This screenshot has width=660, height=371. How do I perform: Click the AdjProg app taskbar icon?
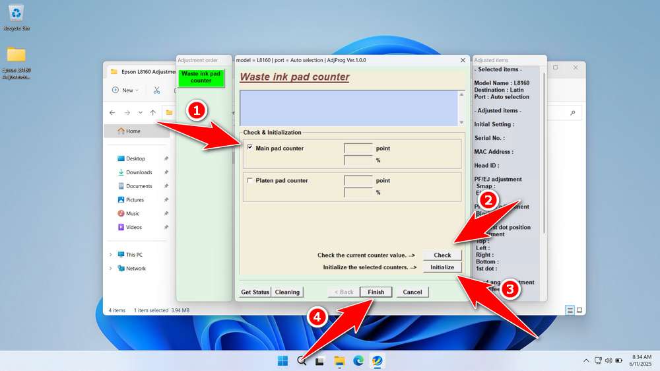(377, 361)
